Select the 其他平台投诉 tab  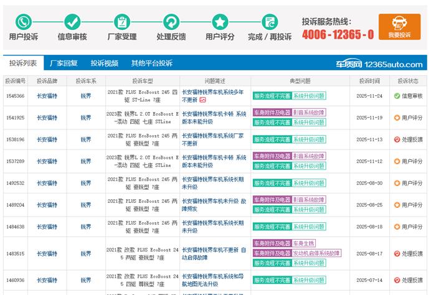coord(151,63)
